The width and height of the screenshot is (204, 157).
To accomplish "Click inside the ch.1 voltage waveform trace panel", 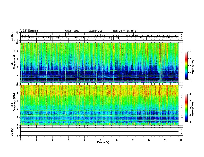I will pos(101,36).
